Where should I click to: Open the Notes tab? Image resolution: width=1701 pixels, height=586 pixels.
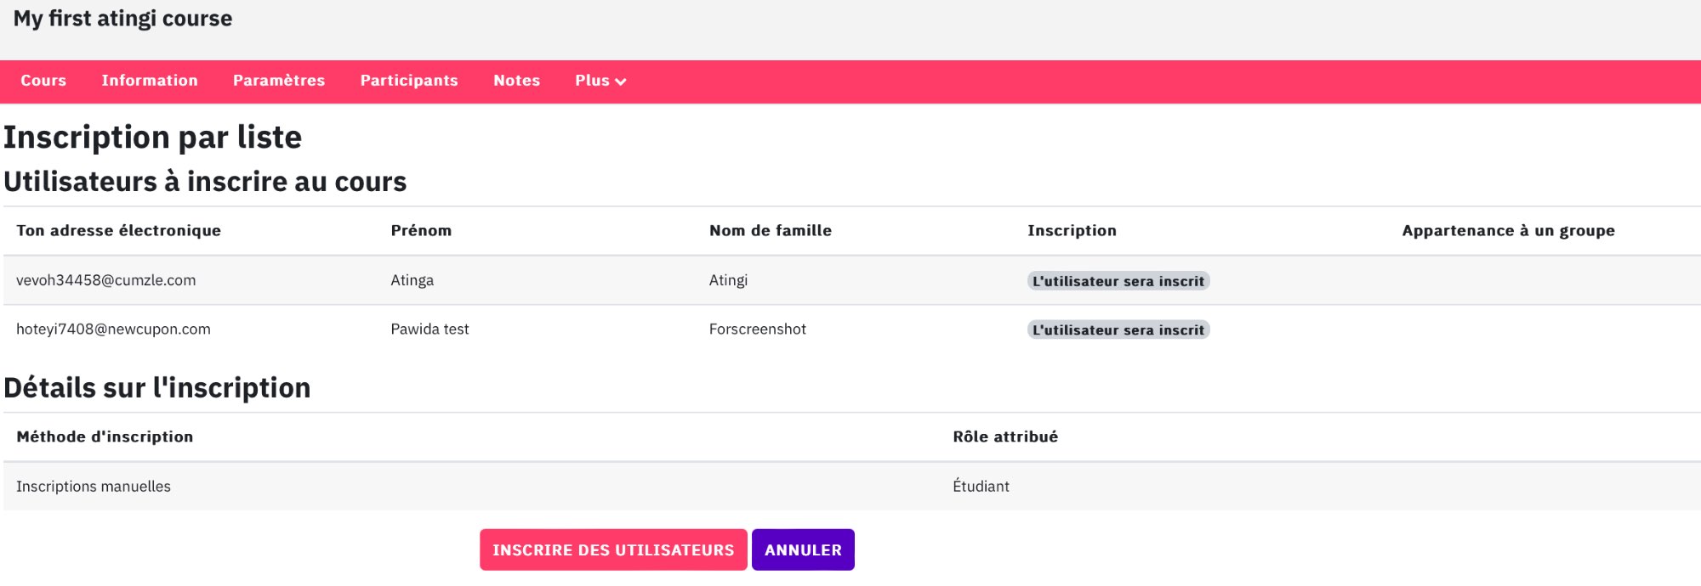tap(517, 81)
